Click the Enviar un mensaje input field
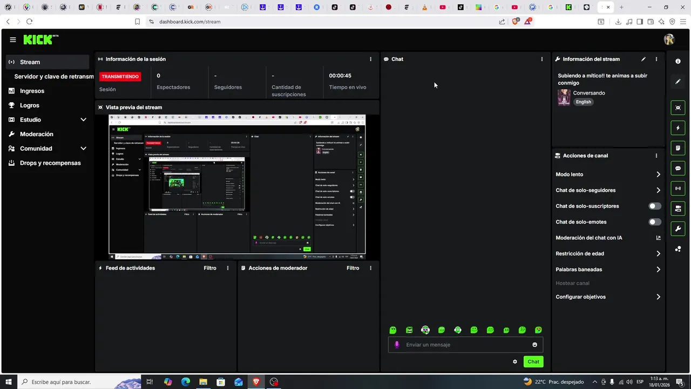This screenshot has width=691, height=389. 465,345
